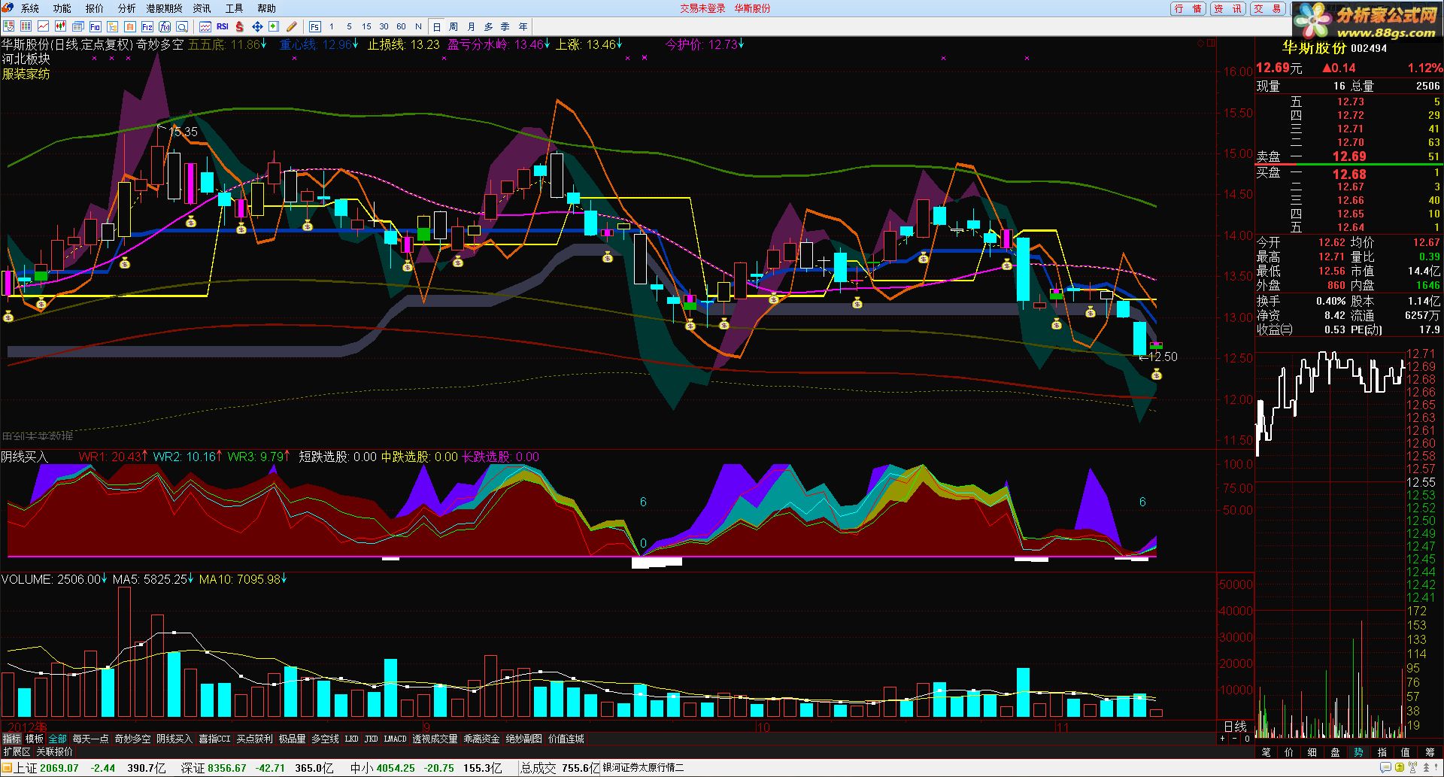Switch to 多空线 indicator tab
The height and width of the screenshot is (777, 1444).
pos(325,739)
